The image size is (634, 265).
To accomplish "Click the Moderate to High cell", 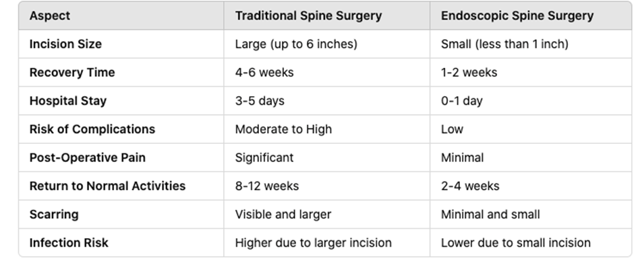I will [283, 129].
